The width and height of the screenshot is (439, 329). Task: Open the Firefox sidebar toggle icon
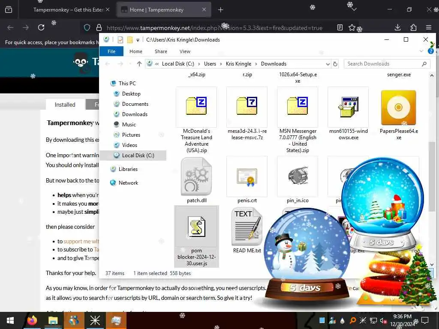point(9,10)
